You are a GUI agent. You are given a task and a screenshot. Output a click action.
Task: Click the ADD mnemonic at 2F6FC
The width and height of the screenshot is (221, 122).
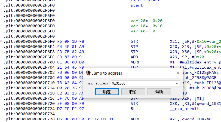[x=134, y=57]
